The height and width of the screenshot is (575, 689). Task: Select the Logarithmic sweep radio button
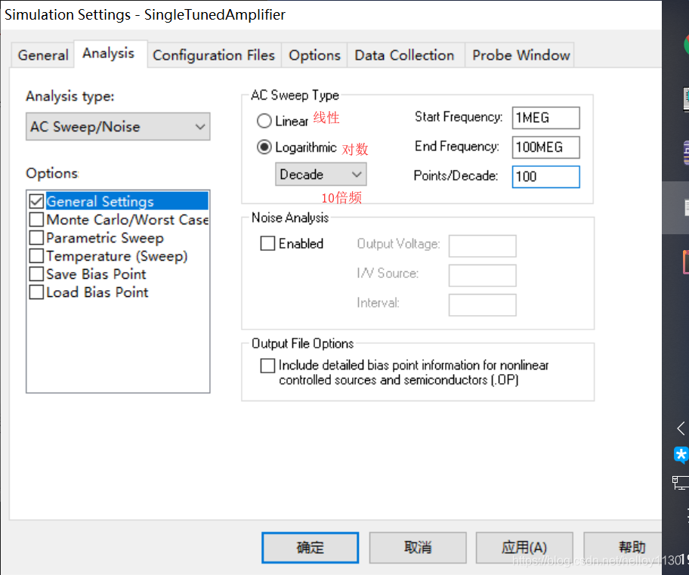pos(264,147)
